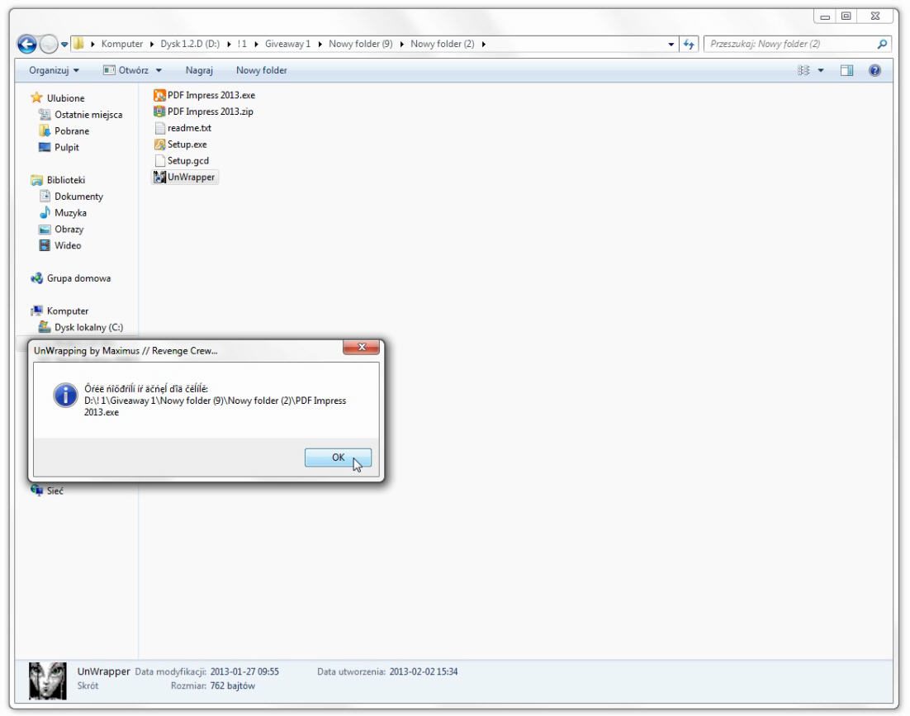
Task: Open the Organizuj menu
Action: click(54, 70)
